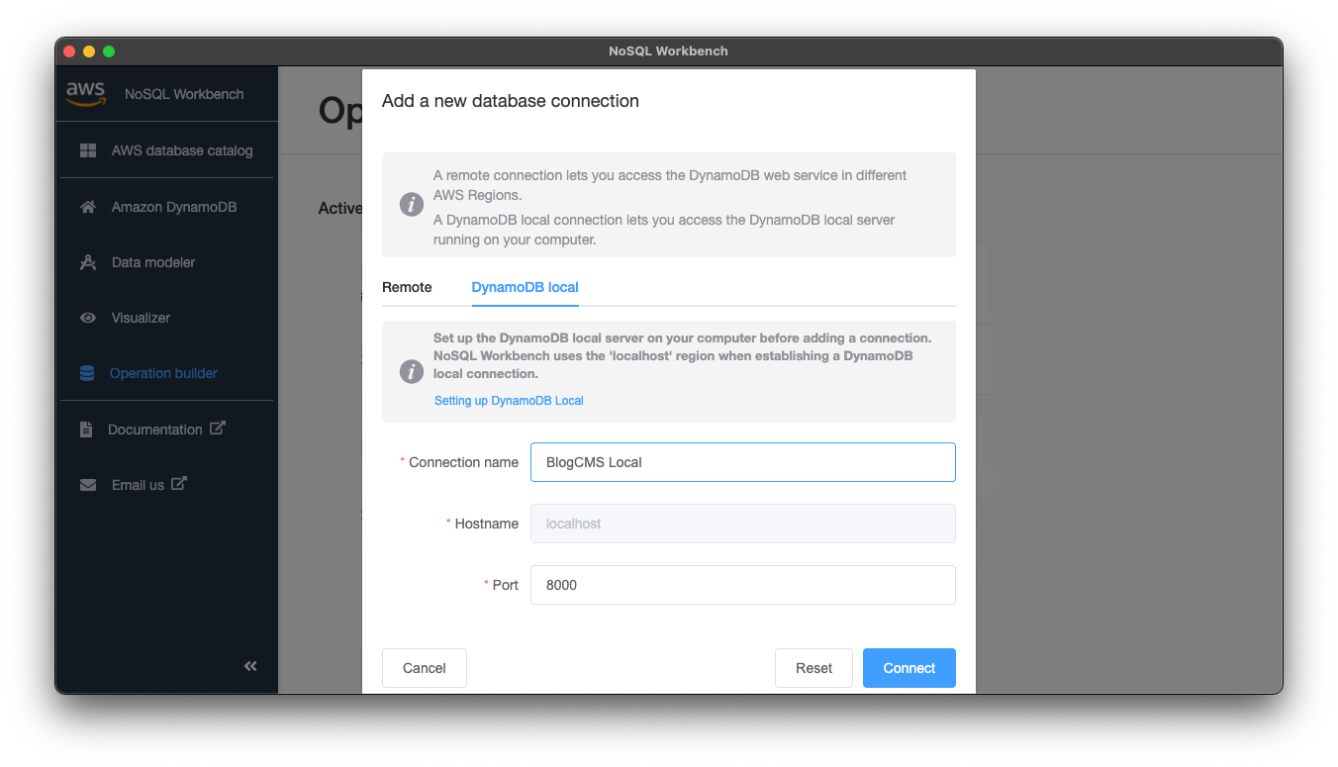Viewport: 1338px width, 767px height.
Task: Close the window with red button
Action: pos(69,50)
